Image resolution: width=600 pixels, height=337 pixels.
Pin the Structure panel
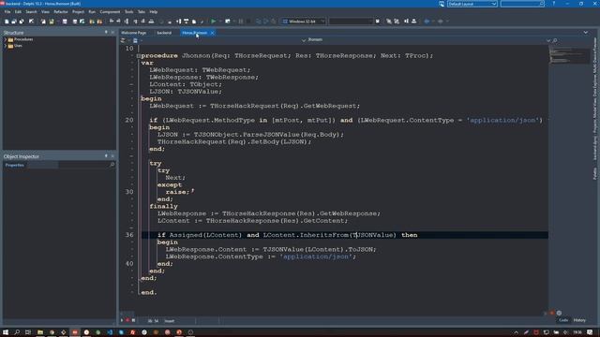106,33
